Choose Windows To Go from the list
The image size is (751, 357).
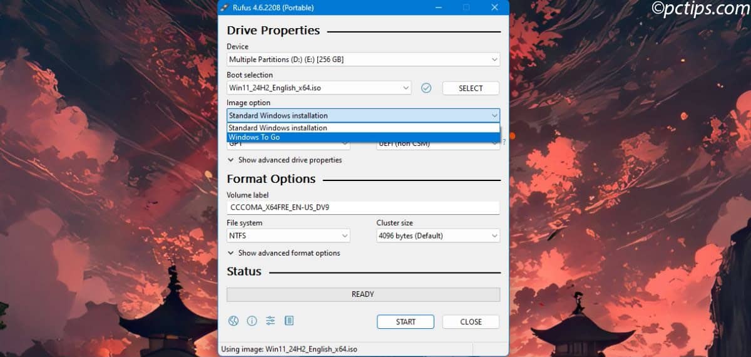[363, 137]
